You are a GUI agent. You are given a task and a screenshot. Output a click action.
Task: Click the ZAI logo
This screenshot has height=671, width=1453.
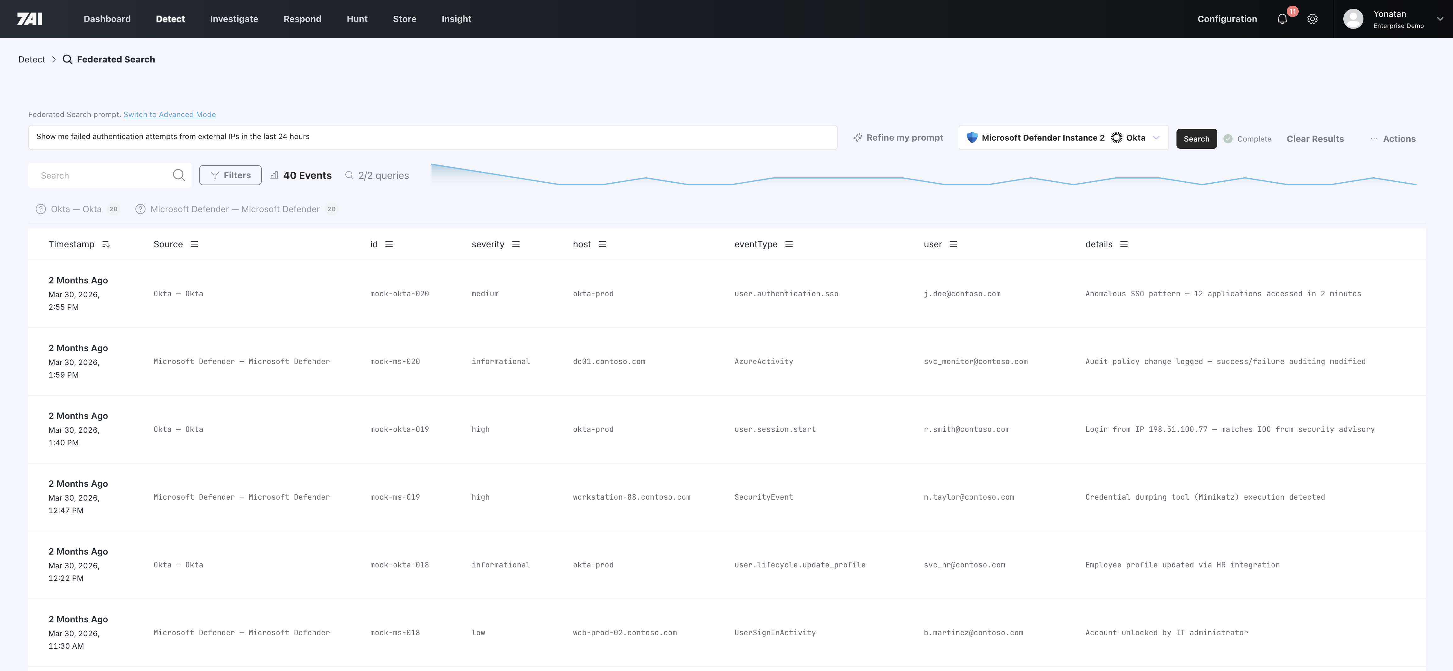29,19
